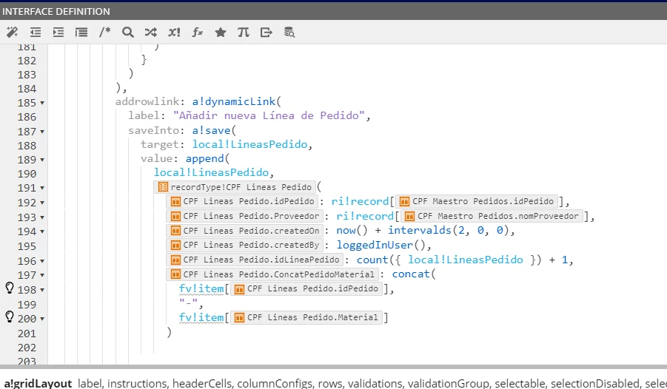Click CPF Maestro Pedidos.nomProveedor chip
This screenshot has width=667, height=389.
(x=492, y=216)
